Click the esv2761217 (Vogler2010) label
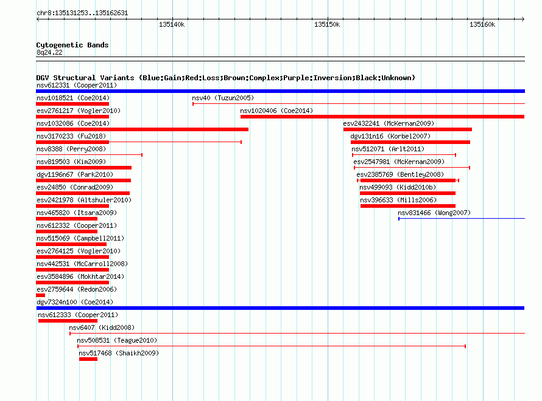Viewport: 542px width, 401px height. [x=79, y=111]
